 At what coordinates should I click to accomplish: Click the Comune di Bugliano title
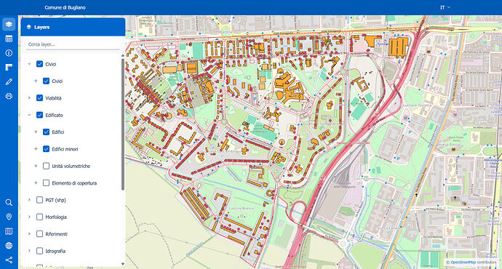65,7
